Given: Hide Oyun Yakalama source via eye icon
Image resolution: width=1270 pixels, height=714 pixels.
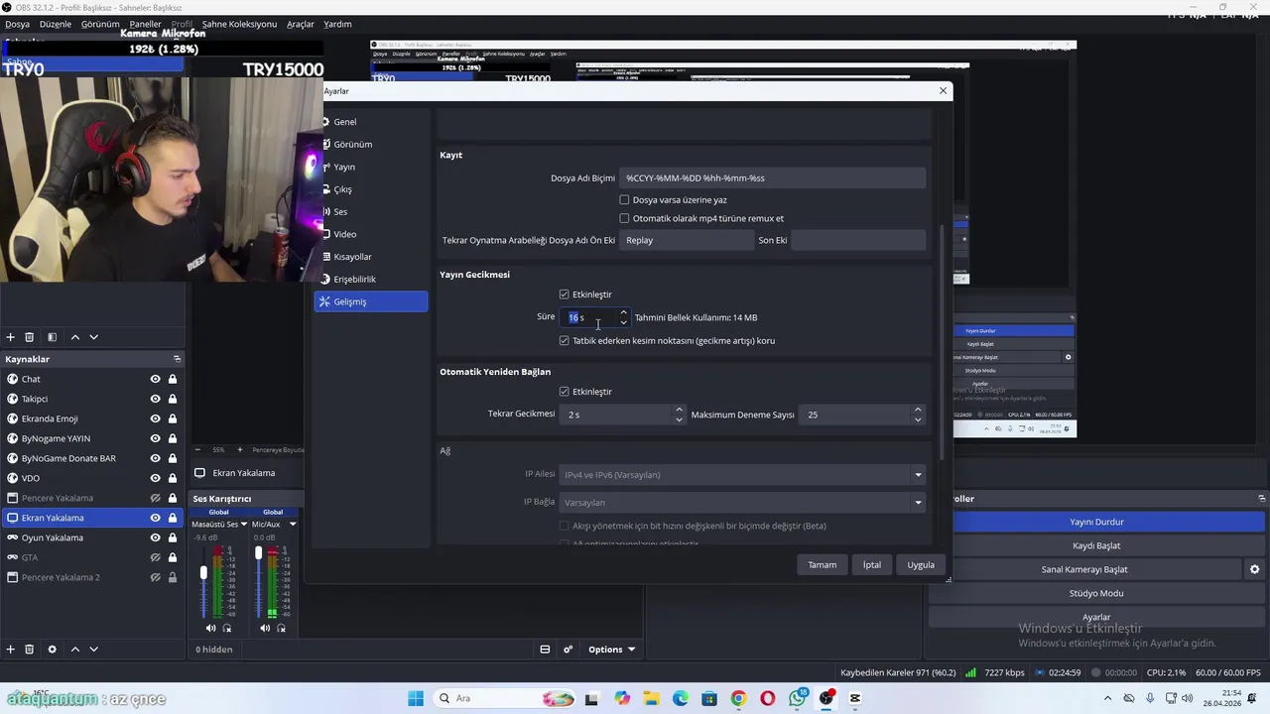Looking at the screenshot, I should [x=155, y=537].
